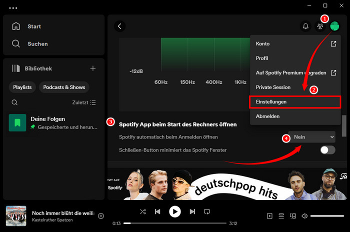Click the play button

[x=175, y=211]
